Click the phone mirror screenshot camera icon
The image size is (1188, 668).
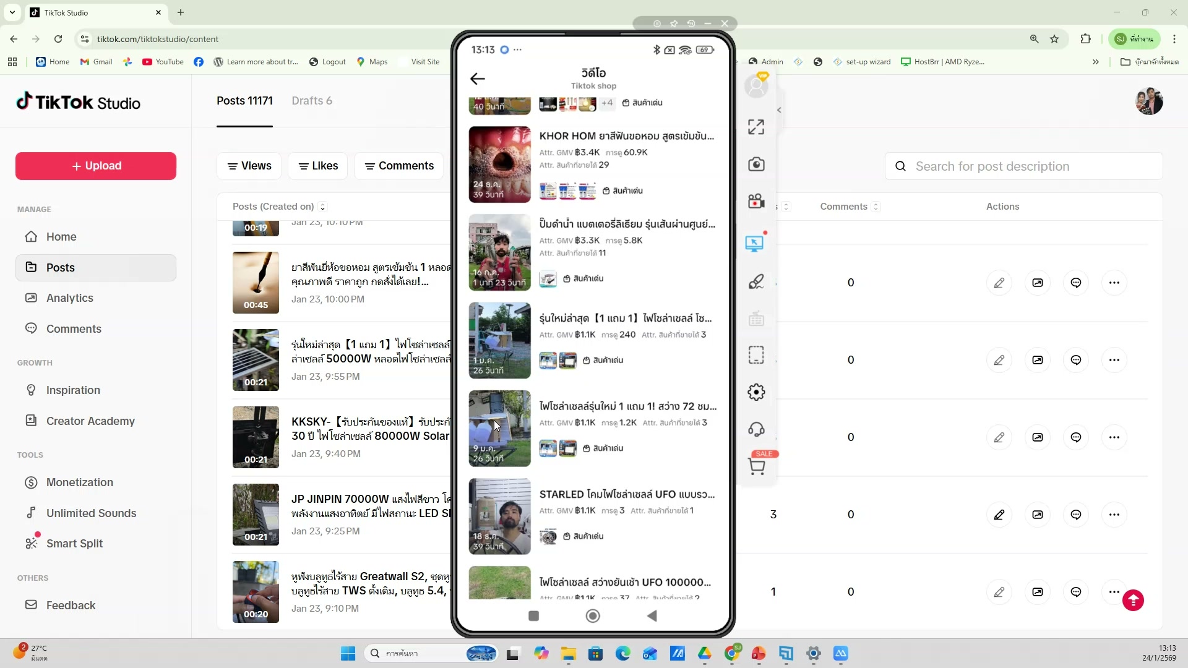pyautogui.click(x=756, y=165)
